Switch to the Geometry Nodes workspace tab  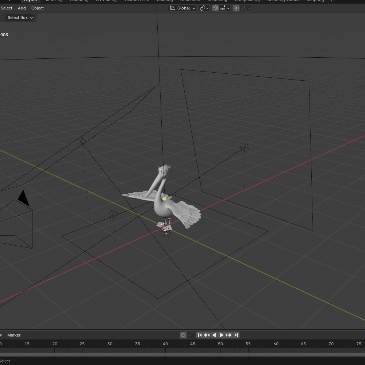(283, 1)
